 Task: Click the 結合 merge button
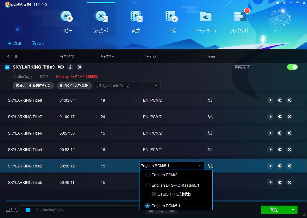[38, 43]
